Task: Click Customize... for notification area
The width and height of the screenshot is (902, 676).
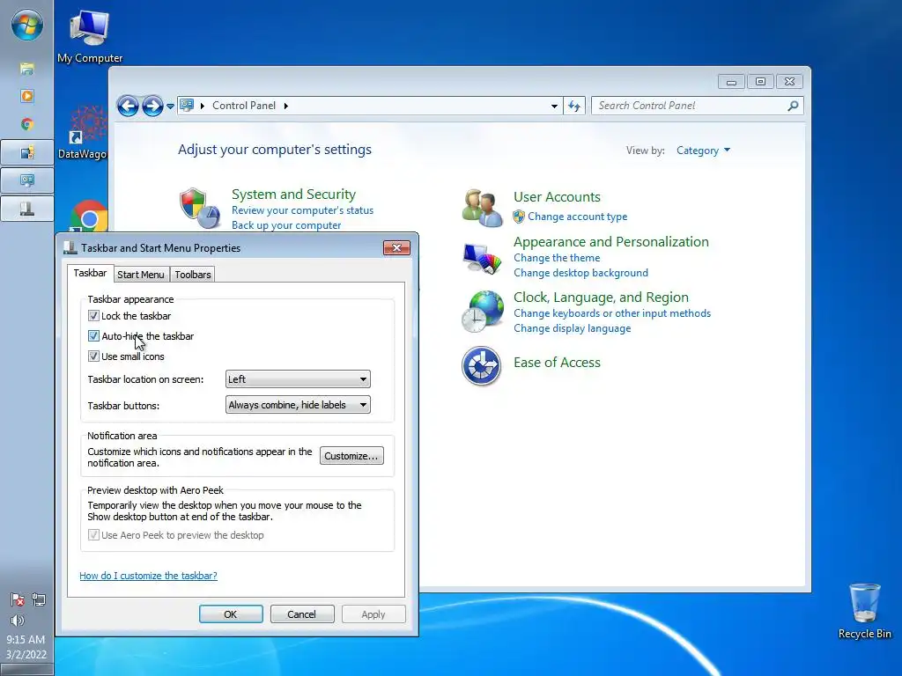Action: coord(351,456)
